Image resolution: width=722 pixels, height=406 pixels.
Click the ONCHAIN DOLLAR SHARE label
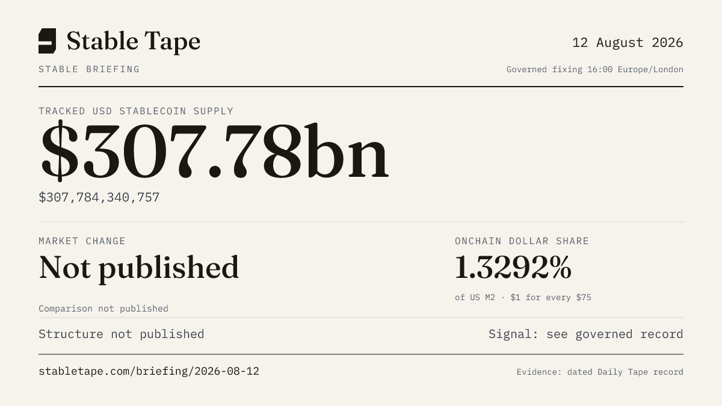[x=522, y=241]
